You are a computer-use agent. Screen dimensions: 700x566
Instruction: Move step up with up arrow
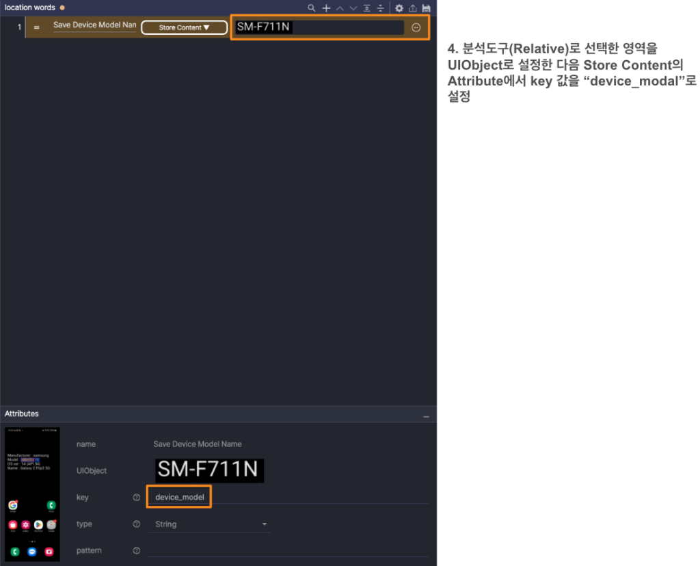coord(340,8)
